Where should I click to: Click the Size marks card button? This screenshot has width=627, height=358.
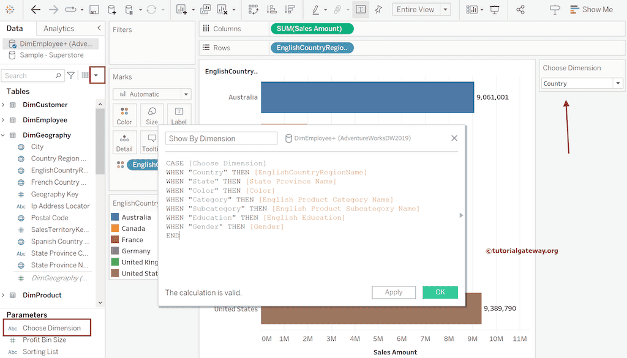(x=152, y=116)
